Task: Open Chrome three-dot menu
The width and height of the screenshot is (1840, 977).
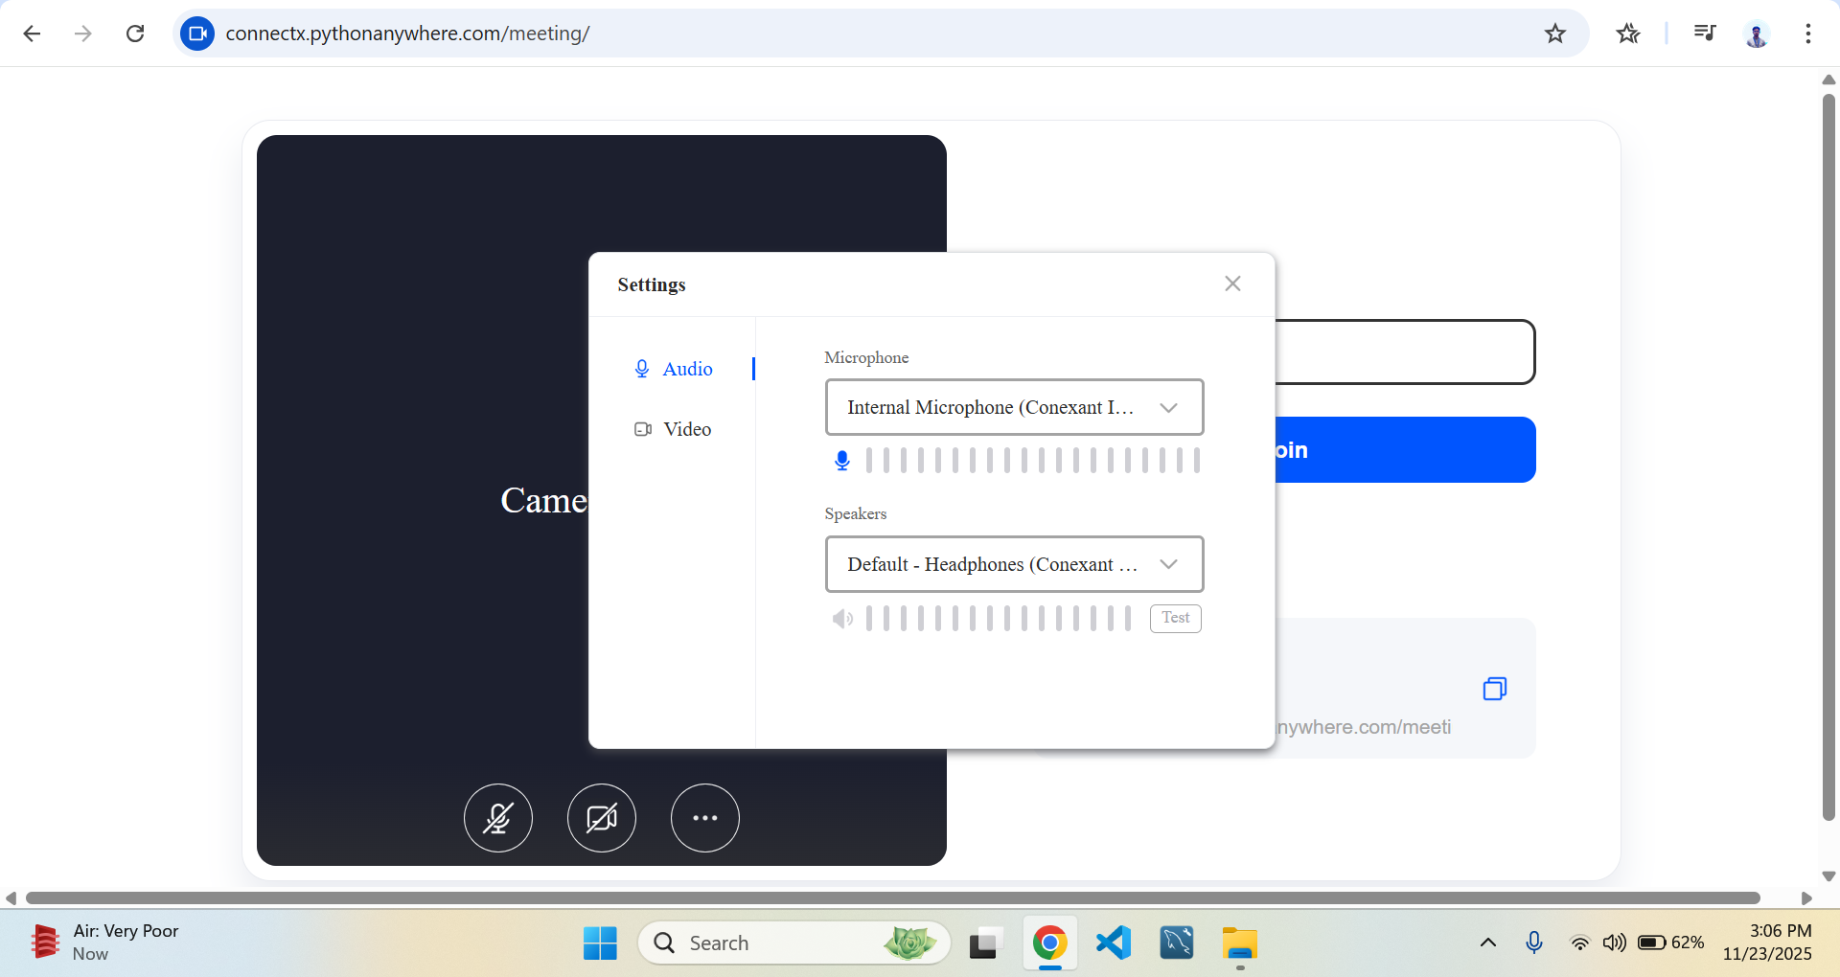Action: point(1807,34)
